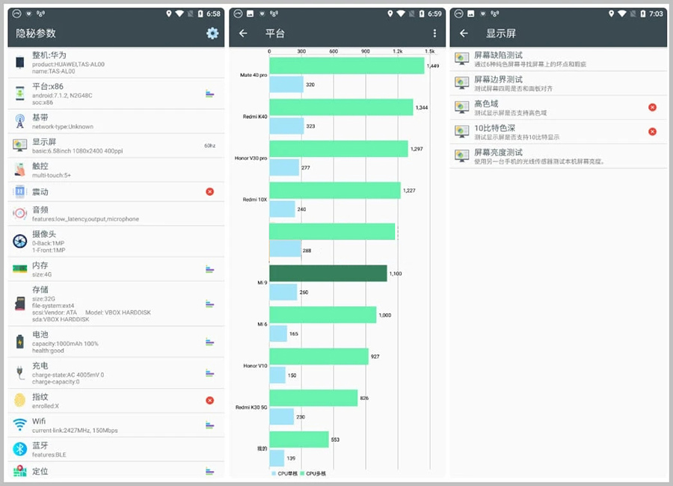Toggle the CPU单核 legend swatch

coord(274,473)
